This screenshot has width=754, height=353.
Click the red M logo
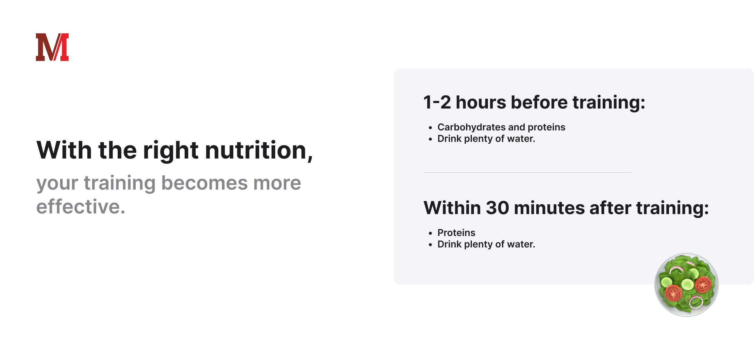52,47
